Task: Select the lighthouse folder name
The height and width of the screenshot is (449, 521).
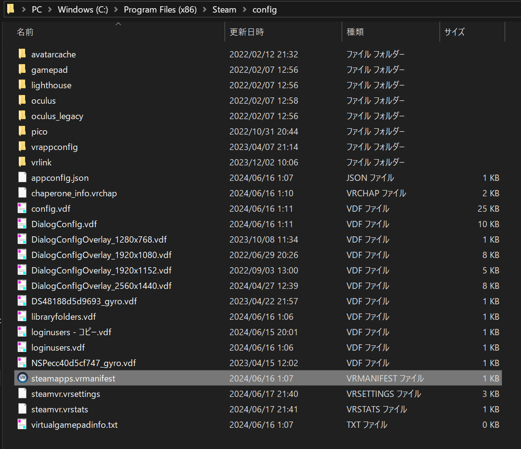Action: pos(51,85)
